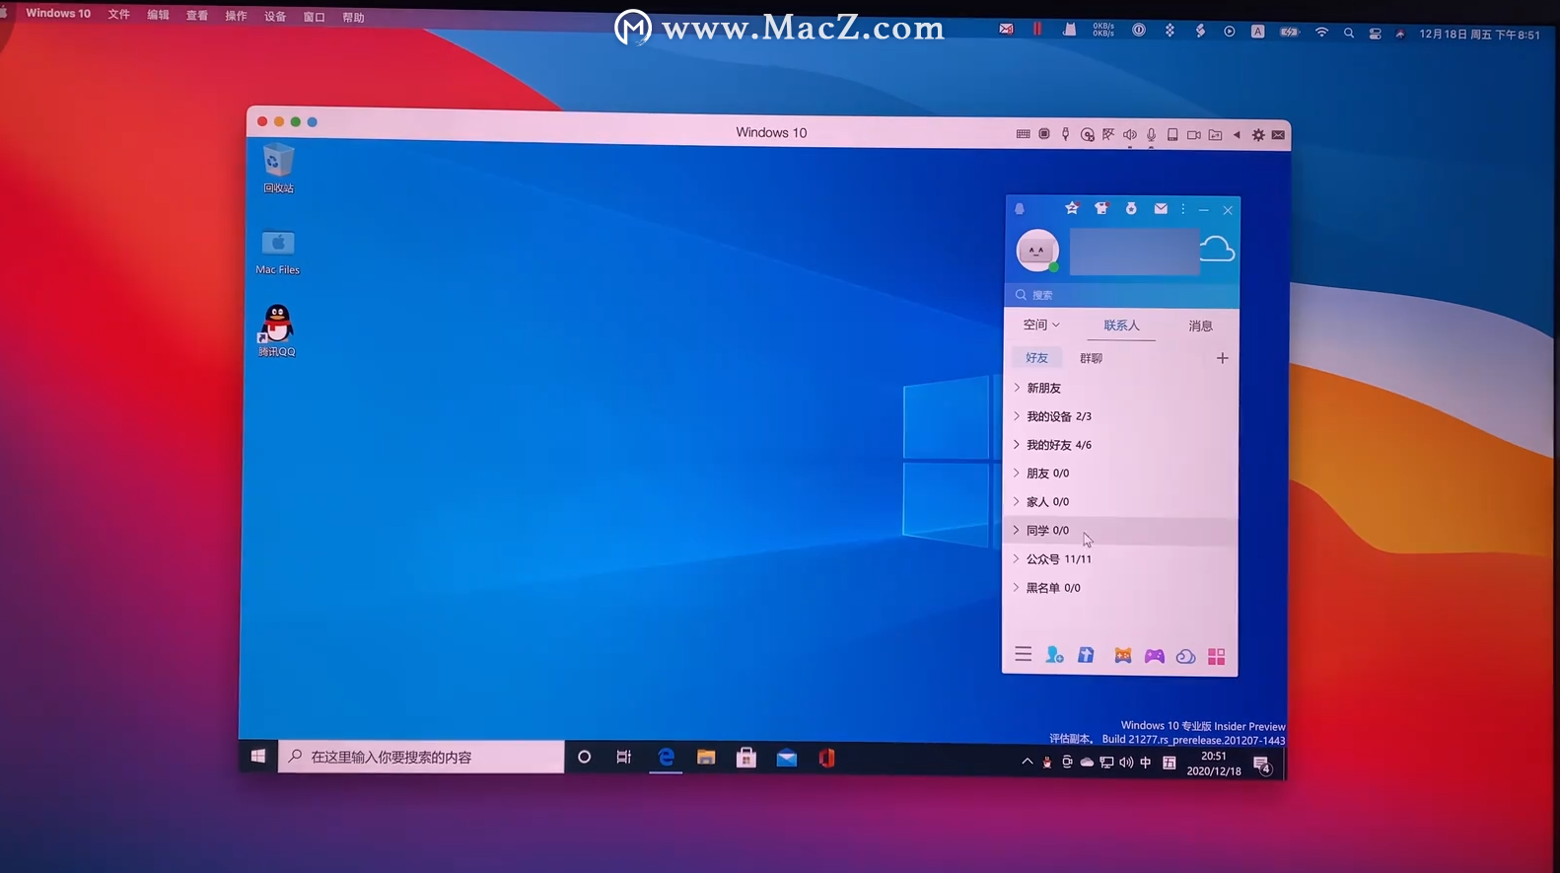Viewport: 1560px width, 873px height.
Task: Open Weiyun cloud icon in QQ bottom bar
Action: pyautogui.click(x=1186, y=656)
